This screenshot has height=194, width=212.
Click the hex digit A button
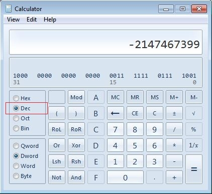click(x=96, y=97)
